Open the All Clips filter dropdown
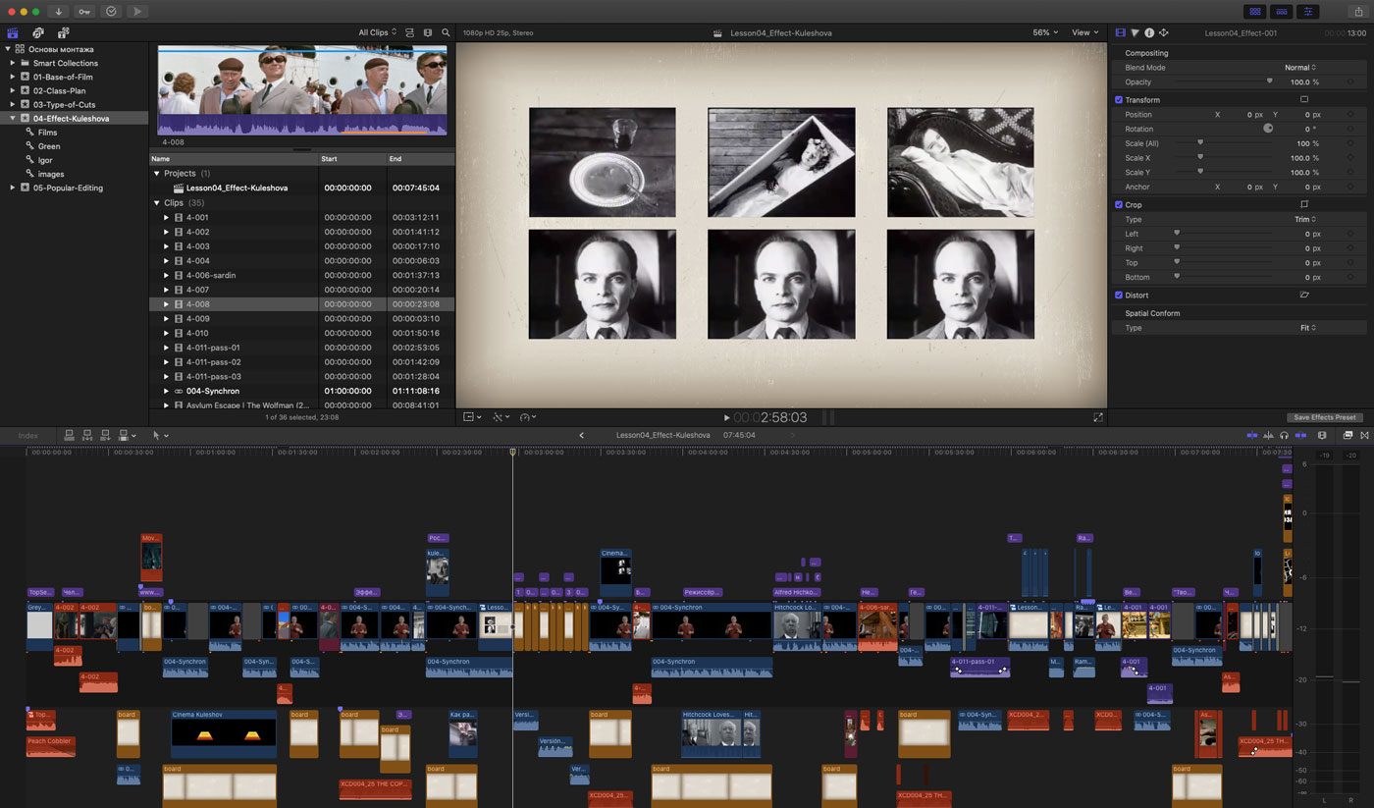This screenshot has width=1374, height=808. tap(378, 32)
